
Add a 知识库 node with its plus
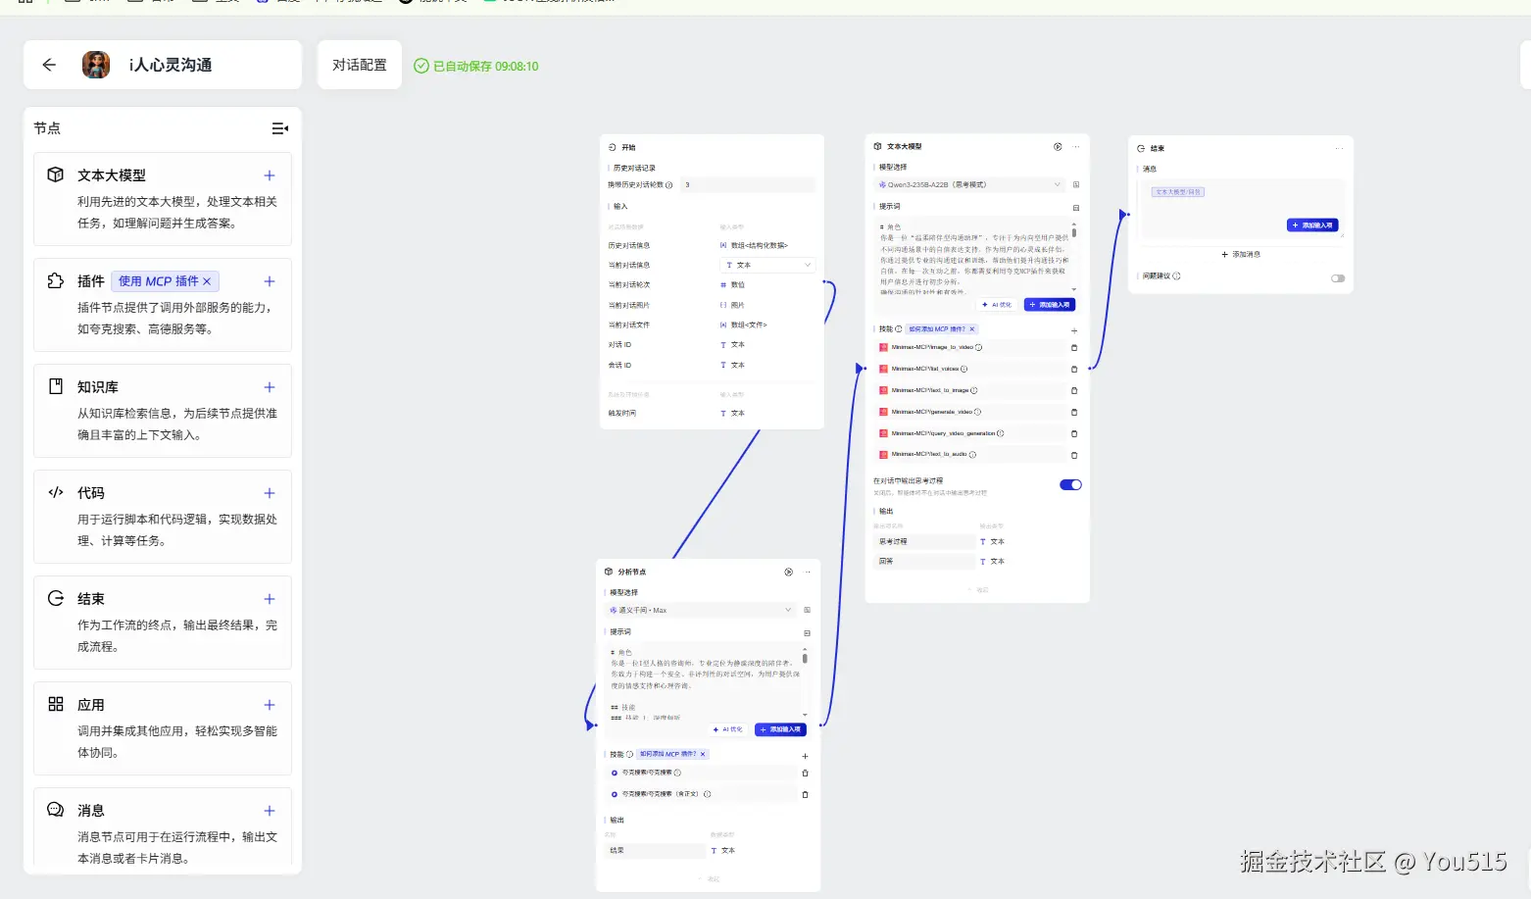(270, 387)
